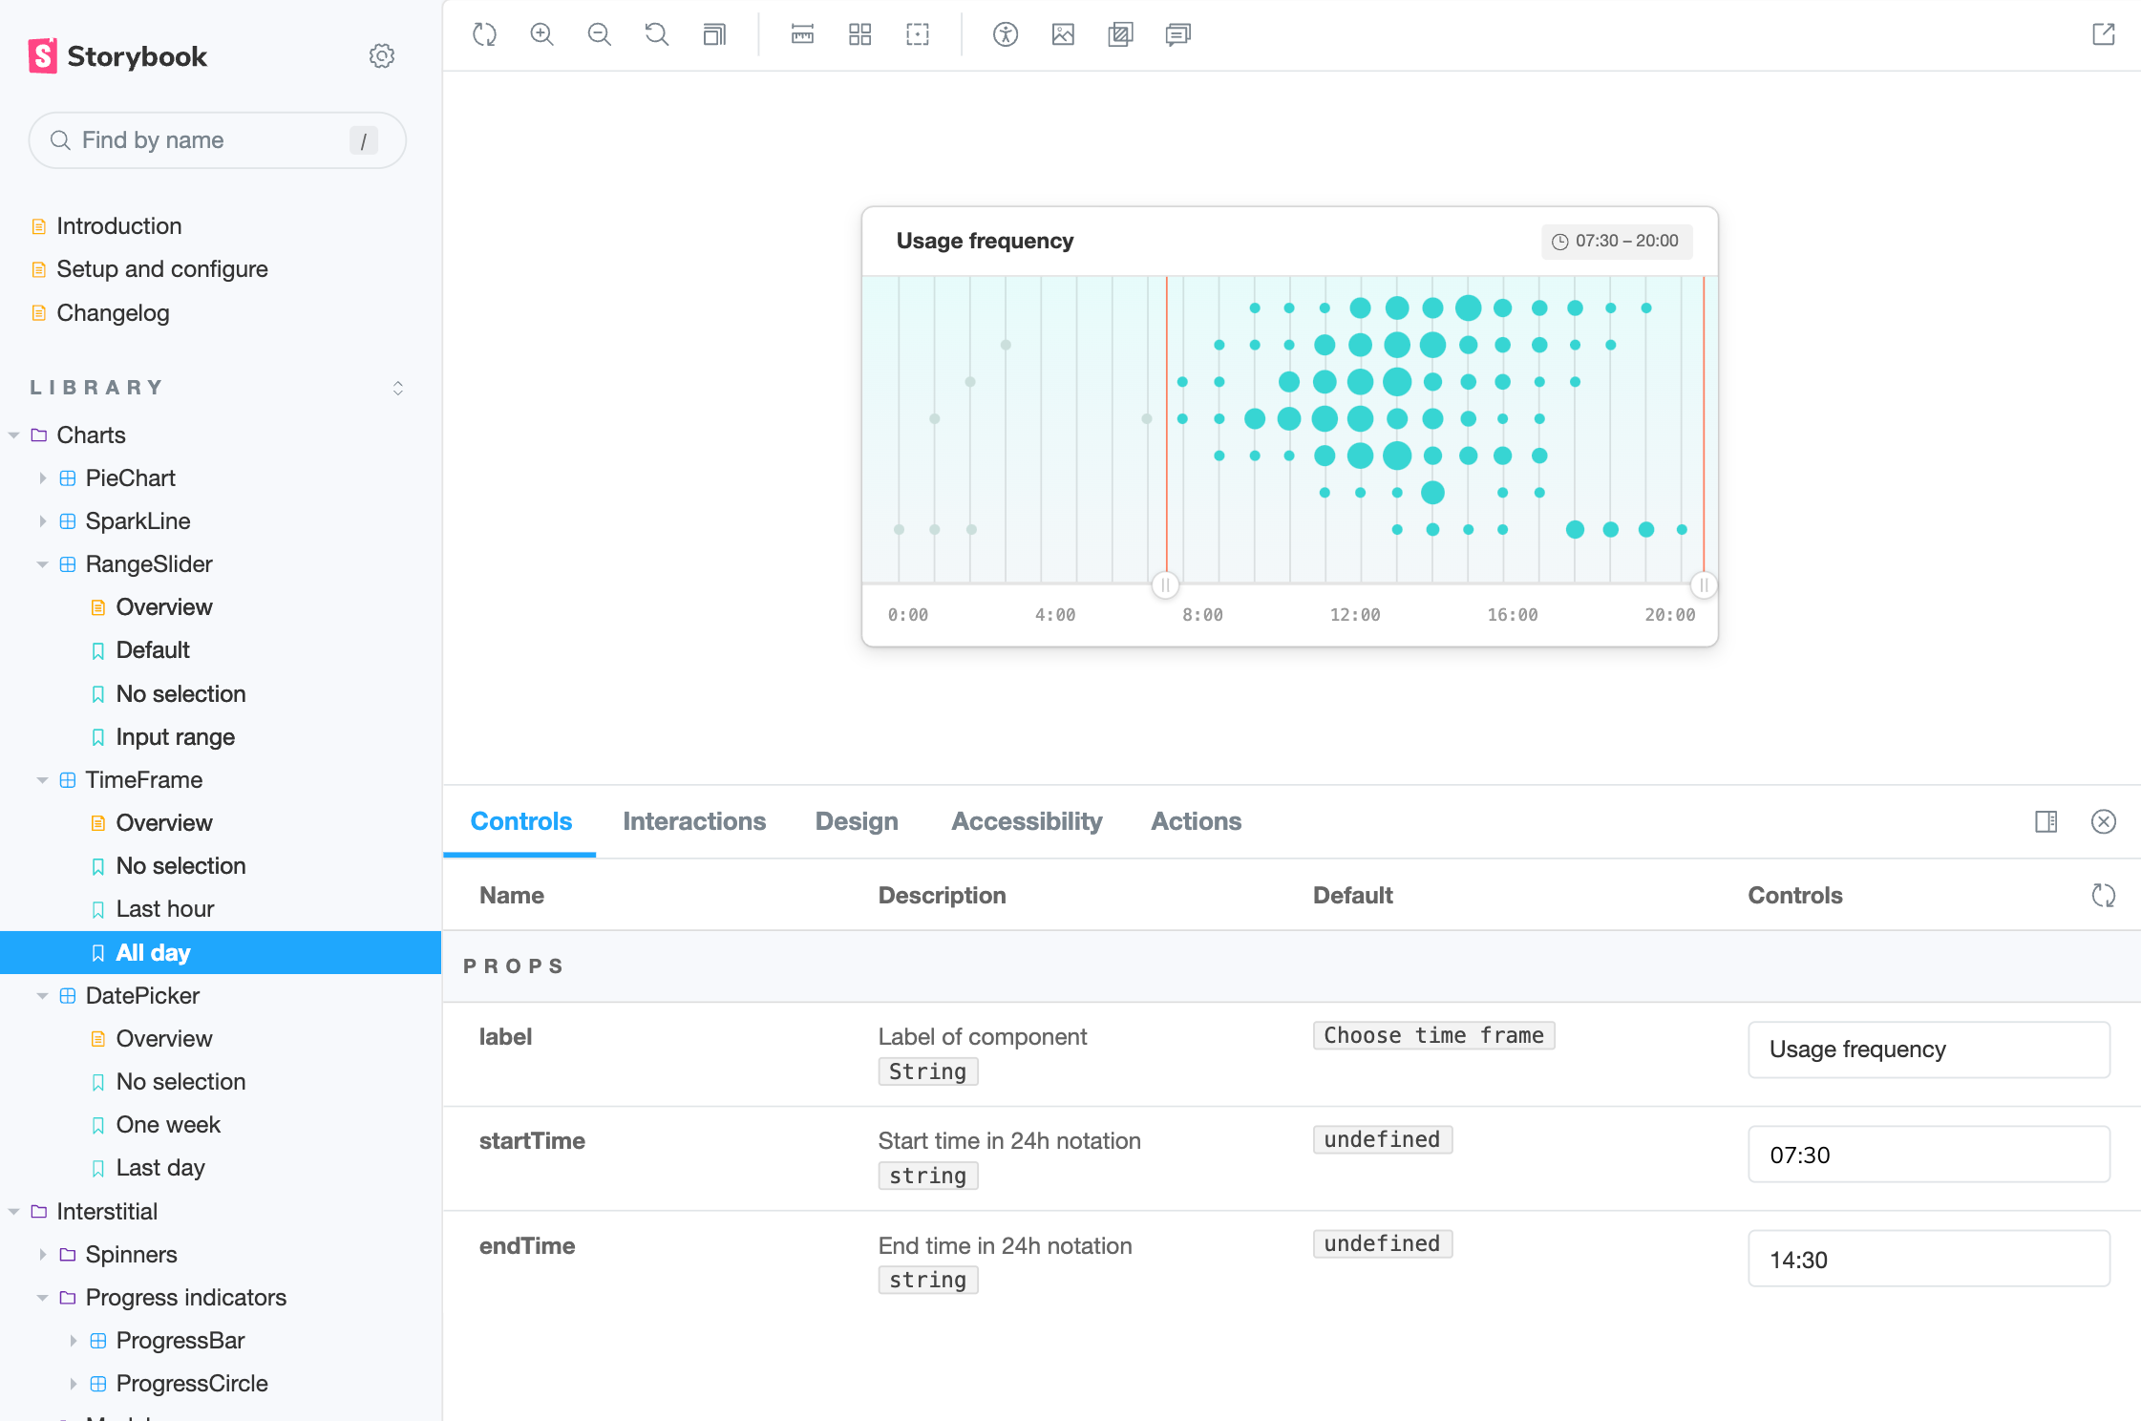Collapse the RangeSlider component
Viewport: 2141px width, 1421px height.
pyautogui.click(x=149, y=564)
